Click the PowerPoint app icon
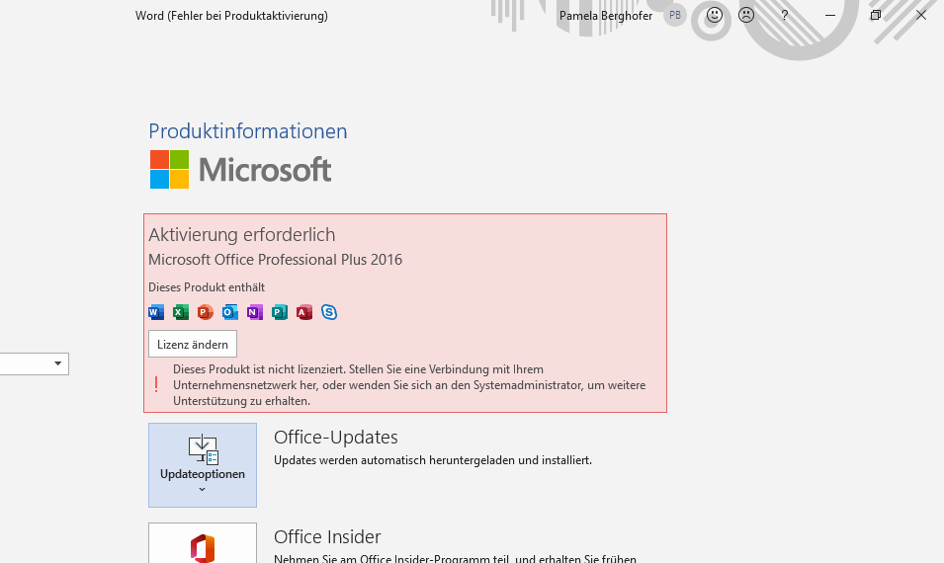 (206, 312)
